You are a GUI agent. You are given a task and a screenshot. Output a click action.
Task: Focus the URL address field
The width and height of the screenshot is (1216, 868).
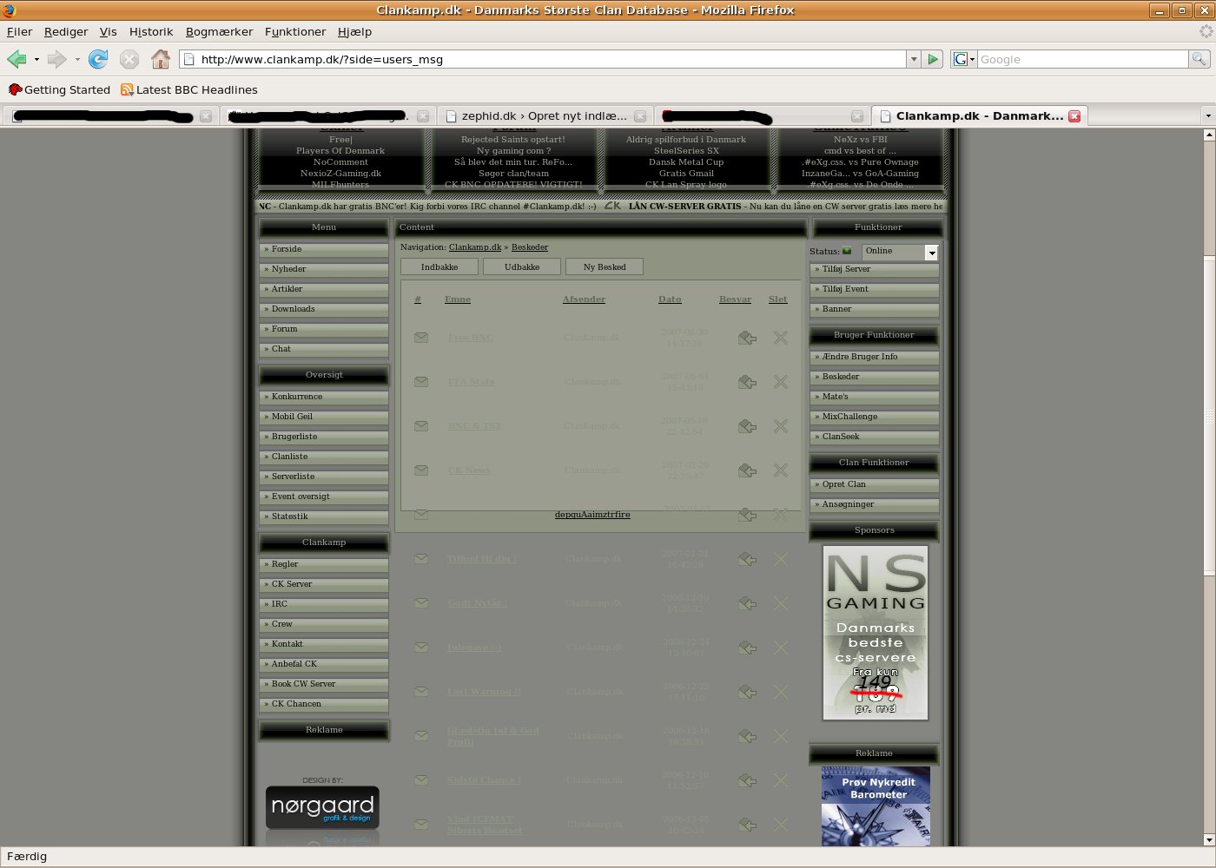pos(552,59)
